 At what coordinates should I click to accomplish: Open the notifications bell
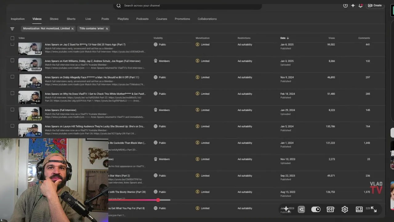[x=360, y=6]
